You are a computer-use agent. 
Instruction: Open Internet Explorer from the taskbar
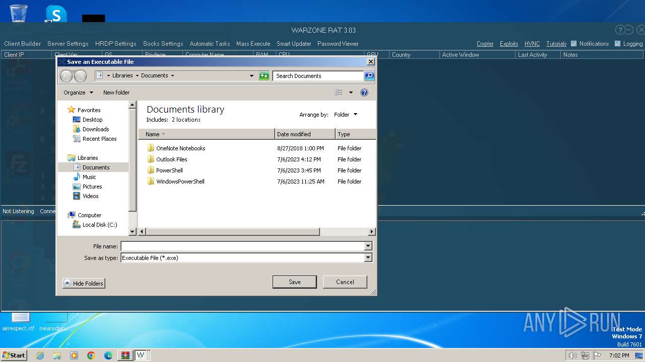[x=40, y=355]
